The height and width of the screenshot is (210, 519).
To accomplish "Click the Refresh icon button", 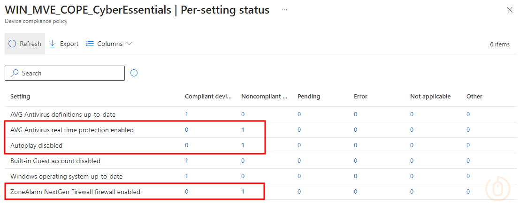I will pos(12,44).
